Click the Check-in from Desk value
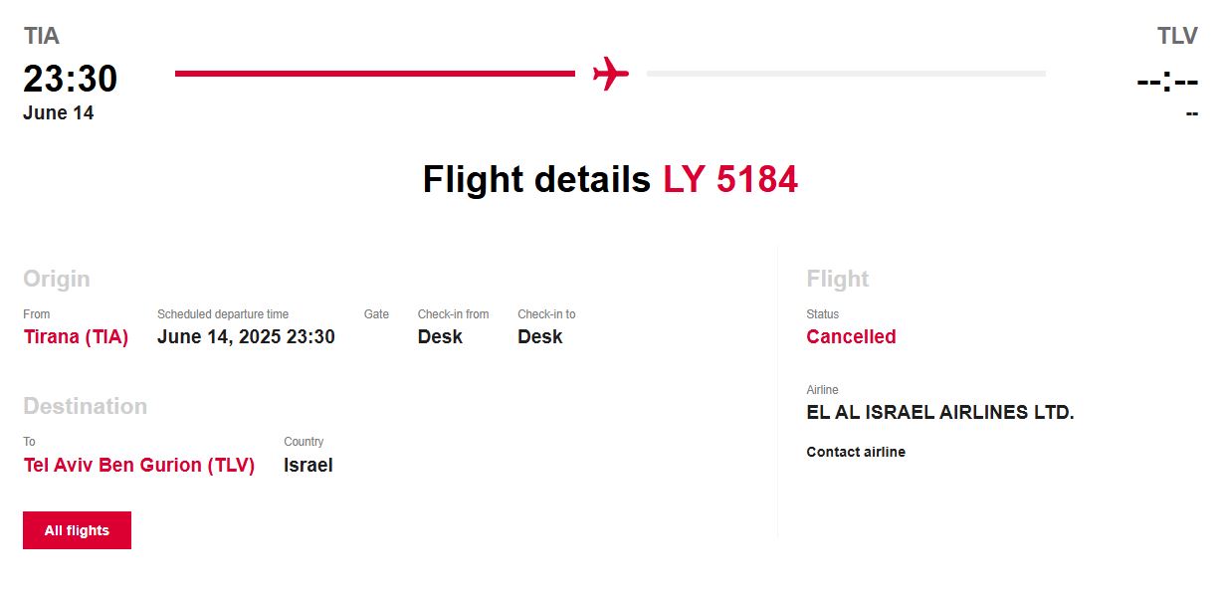 [440, 336]
